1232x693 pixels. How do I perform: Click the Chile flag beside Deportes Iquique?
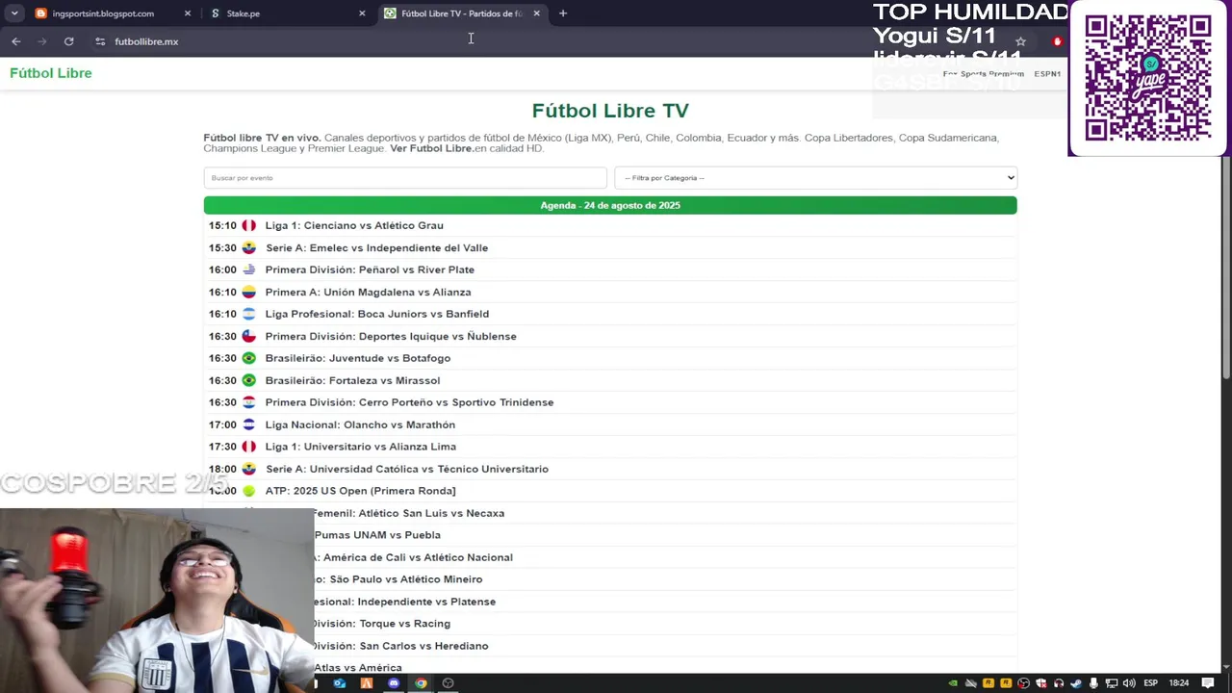pyautogui.click(x=249, y=336)
